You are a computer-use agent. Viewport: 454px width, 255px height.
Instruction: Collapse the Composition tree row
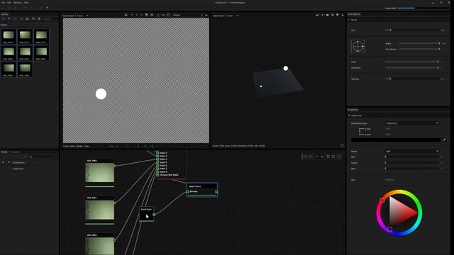(9, 162)
